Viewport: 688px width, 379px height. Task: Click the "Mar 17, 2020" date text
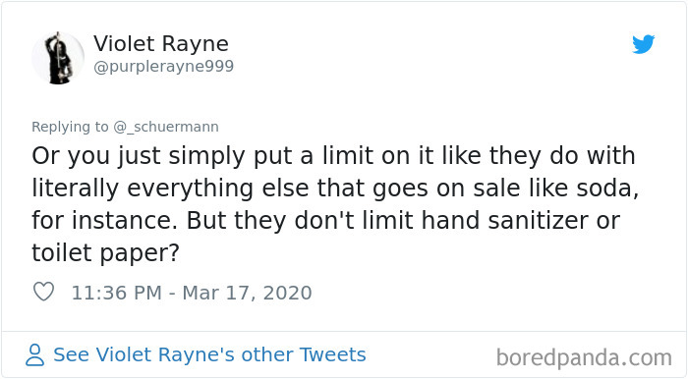(x=247, y=293)
